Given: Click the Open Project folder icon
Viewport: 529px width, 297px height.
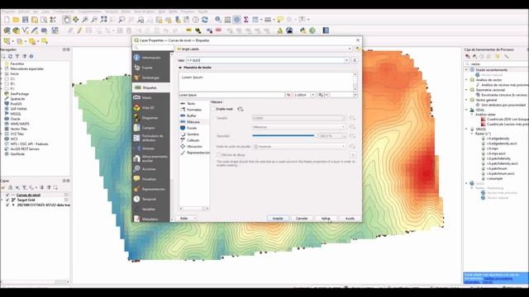Looking at the screenshot, I should pyautogui.click(x=16, y=20).
